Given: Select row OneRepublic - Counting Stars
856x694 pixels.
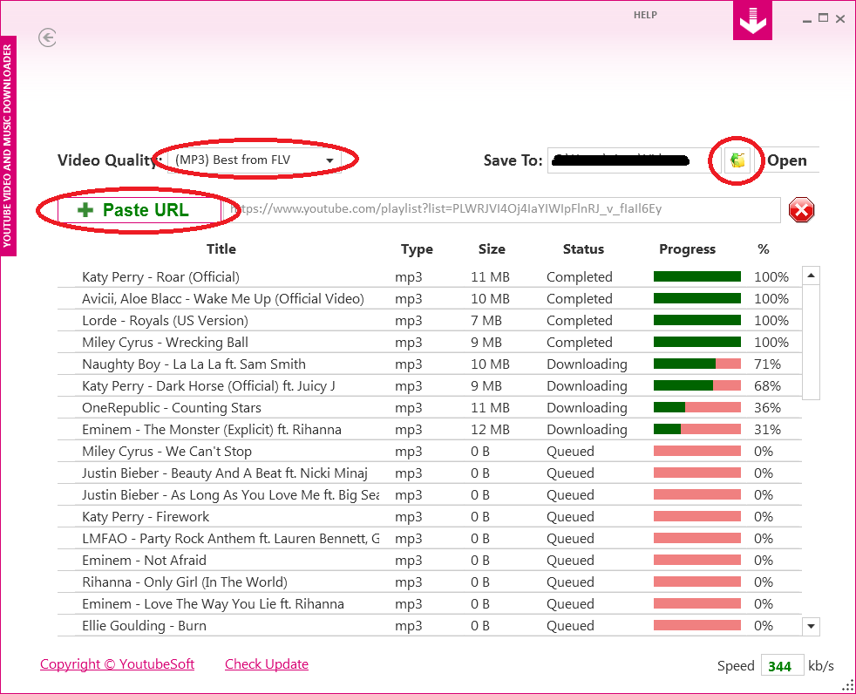Looking at the screenshot, I should tap(429, 408).
